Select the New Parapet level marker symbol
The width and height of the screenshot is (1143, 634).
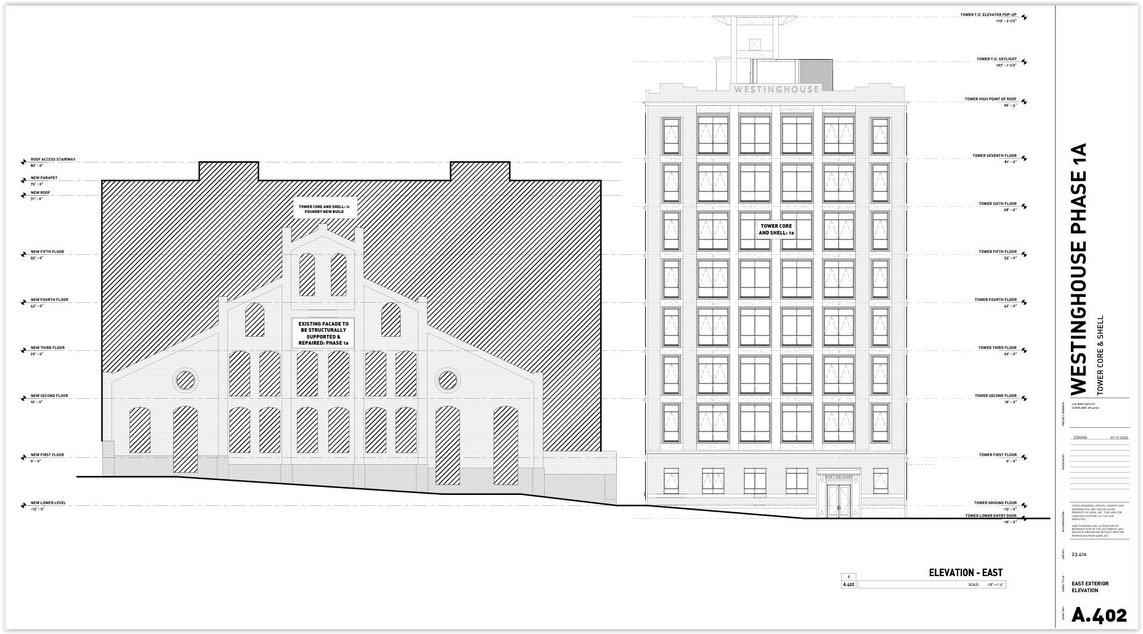tap(24, 181)
